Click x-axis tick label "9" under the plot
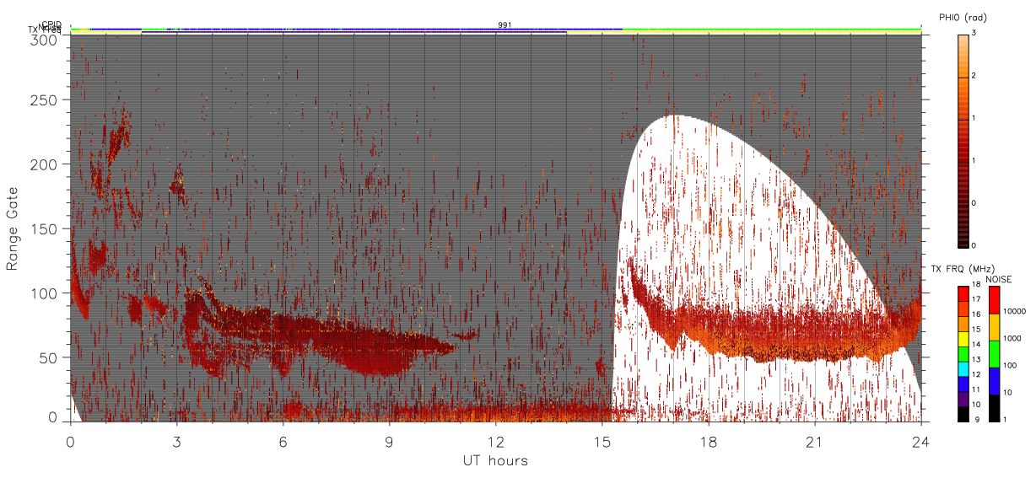This screenshot has width=1036, height=478. coord(390,442)
